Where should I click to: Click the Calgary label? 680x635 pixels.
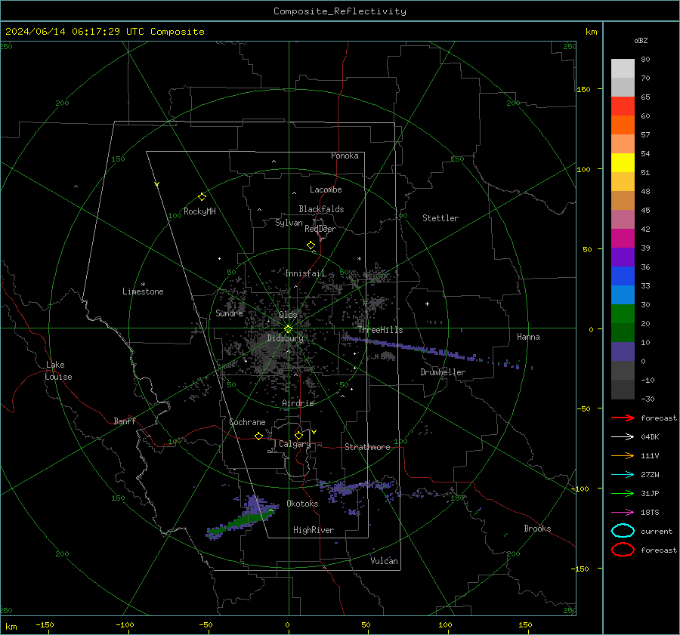coord(295,444)
